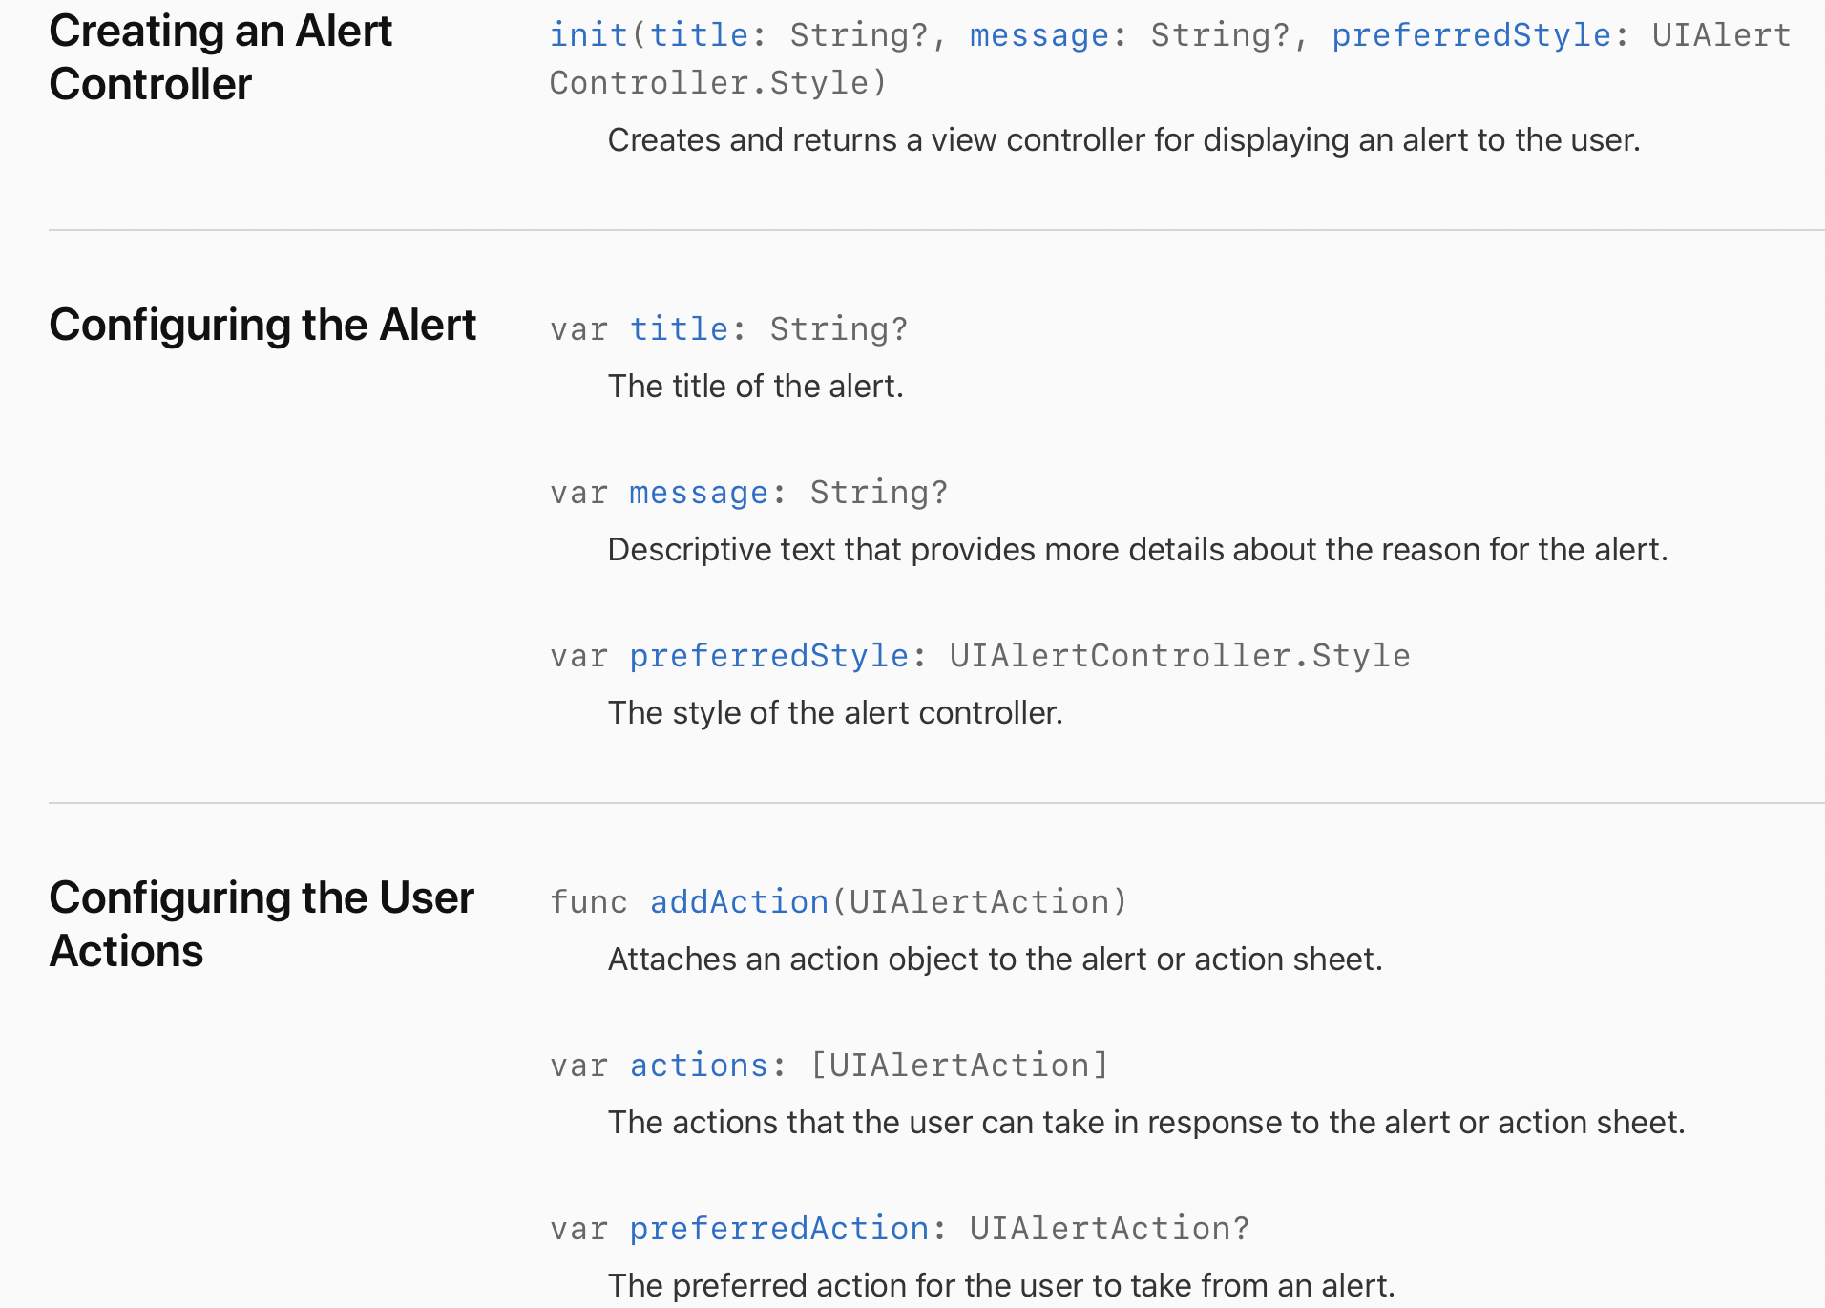The image size is (1825, 1308).
Task: Open the var title property link
Action: 679,329
